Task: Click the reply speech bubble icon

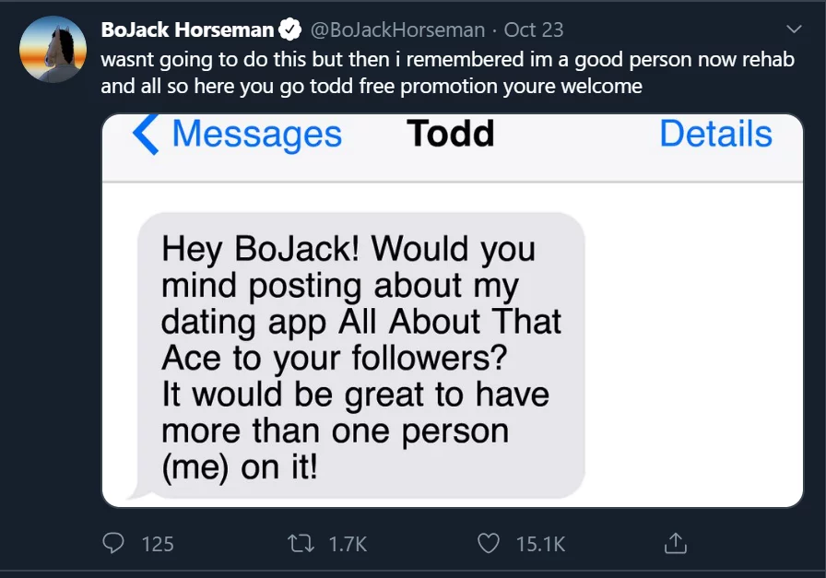Action: [114, 544]
